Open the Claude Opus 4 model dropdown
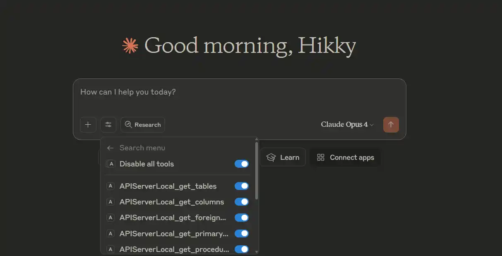 347,125
